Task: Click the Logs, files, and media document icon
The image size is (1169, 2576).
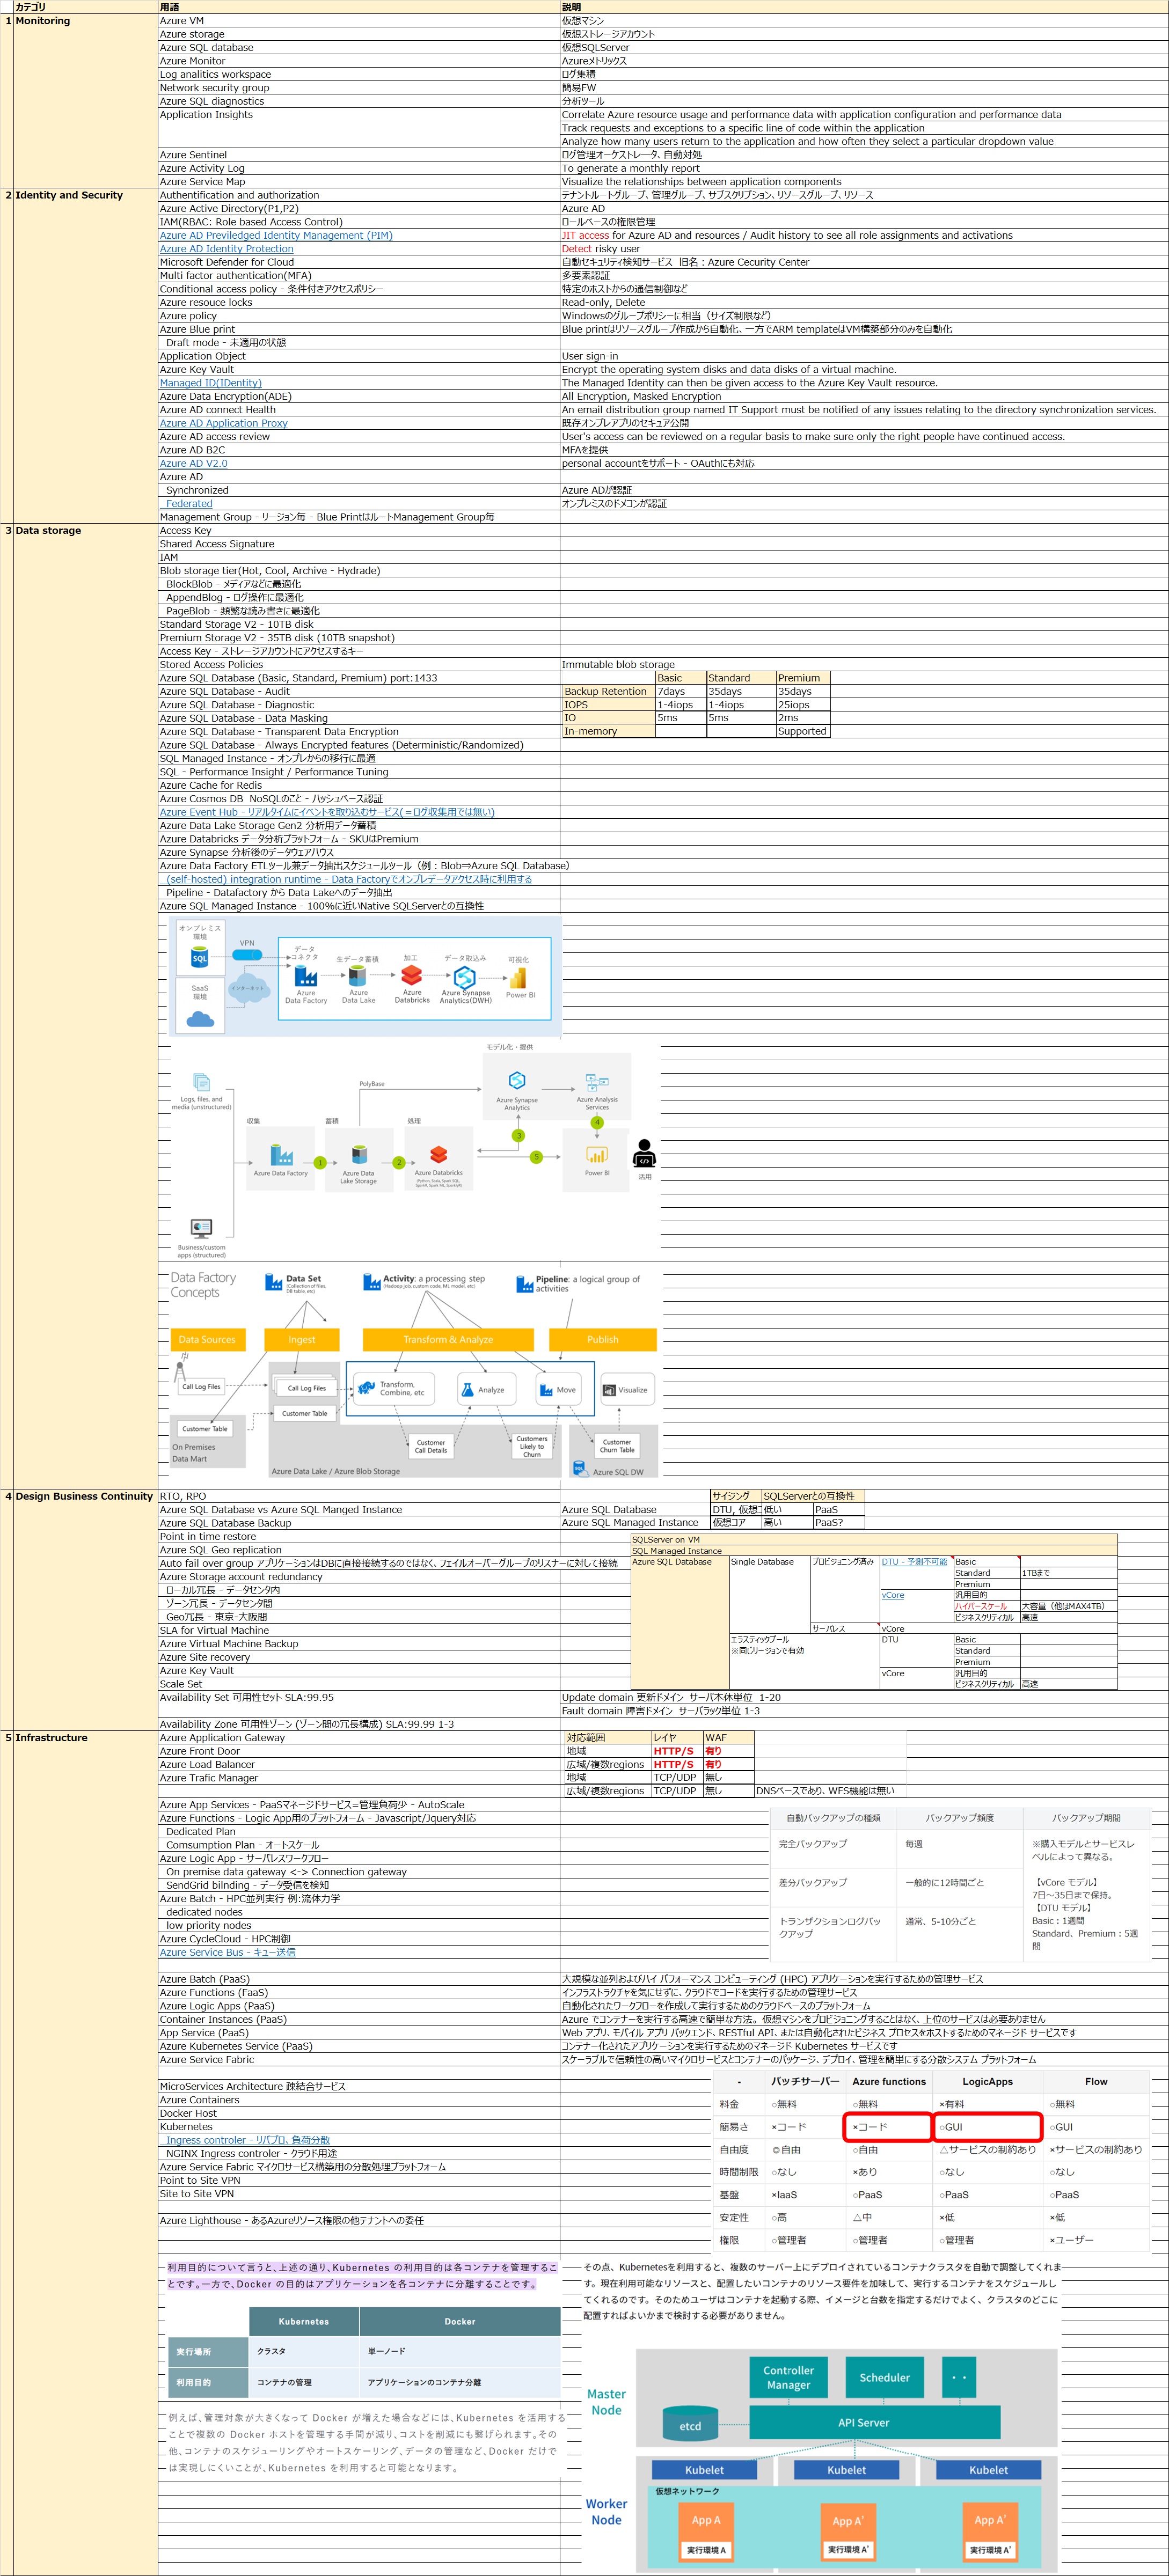Action: pyautogui.click(x=201, y=1083)
